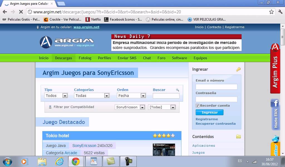285x167 pixels.
Task: Open the Tipo dropdown set to Todos
Action: click(56, 95)
